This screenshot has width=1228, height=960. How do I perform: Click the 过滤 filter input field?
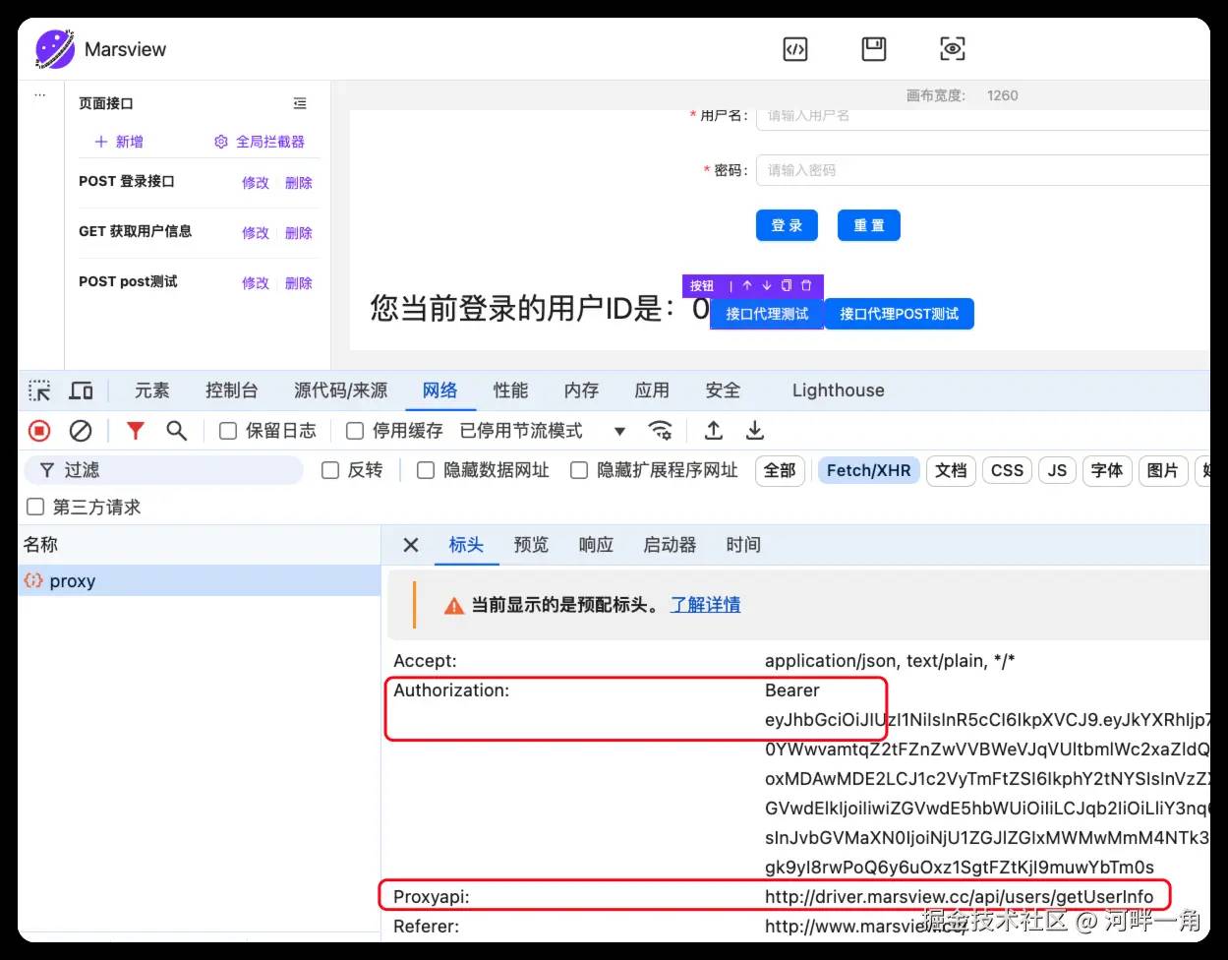163,470
